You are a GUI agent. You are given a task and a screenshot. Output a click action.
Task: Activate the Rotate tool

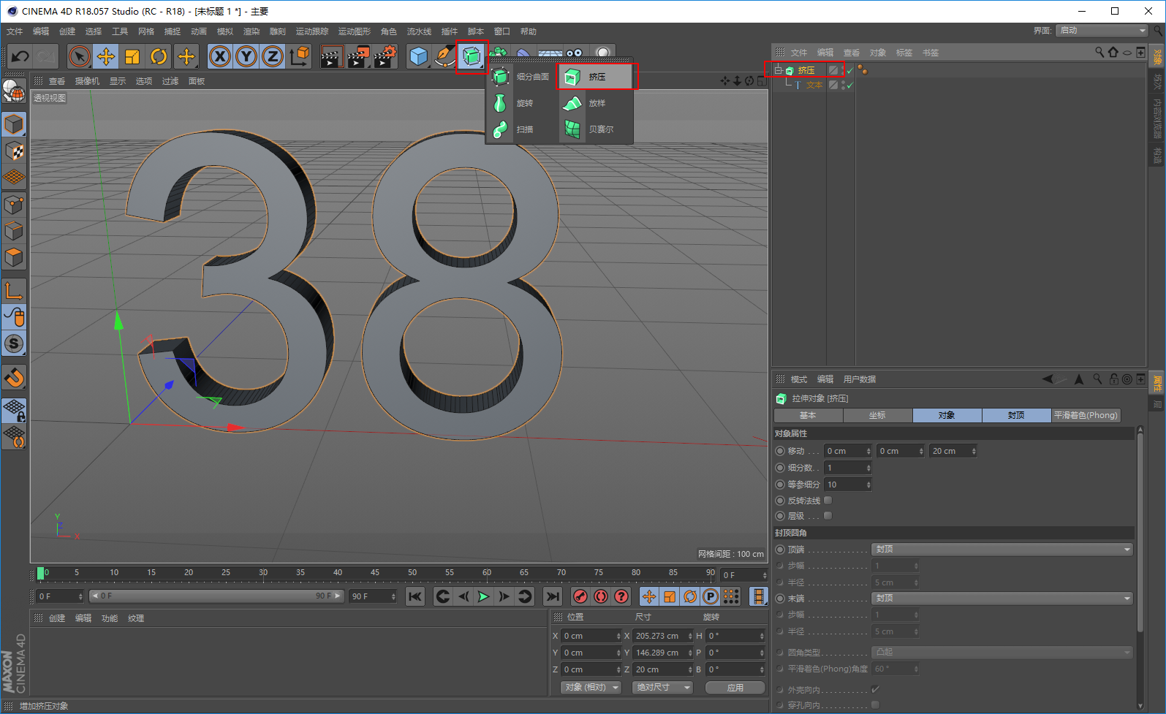159,56
